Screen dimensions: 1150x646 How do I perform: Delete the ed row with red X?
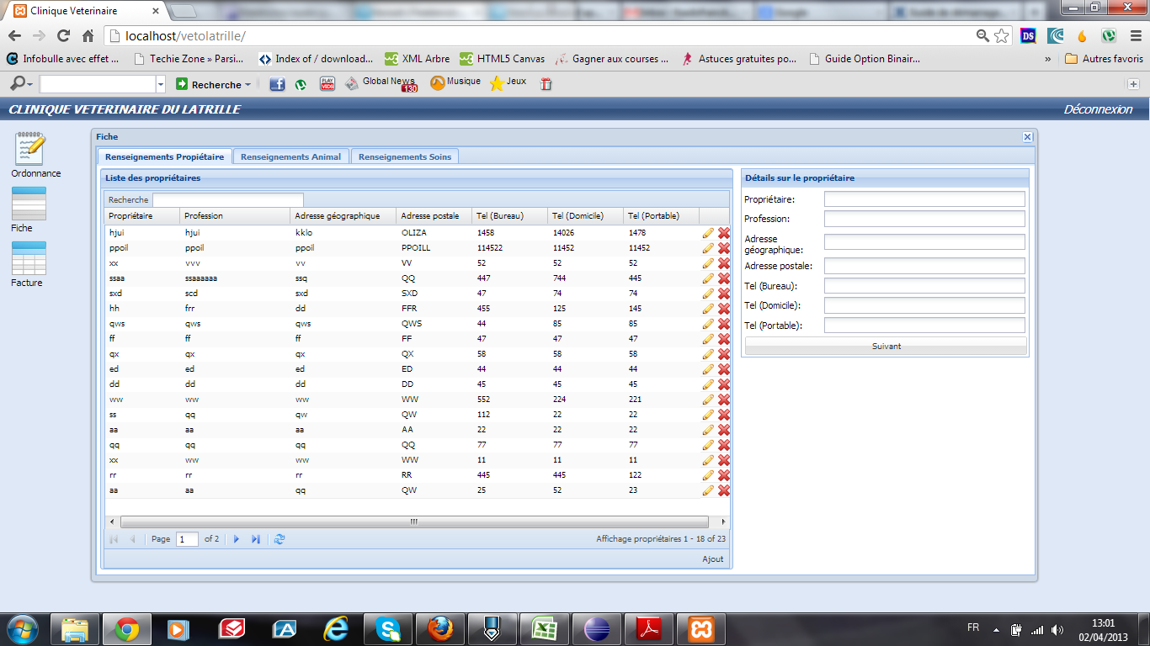click(723, 369)
